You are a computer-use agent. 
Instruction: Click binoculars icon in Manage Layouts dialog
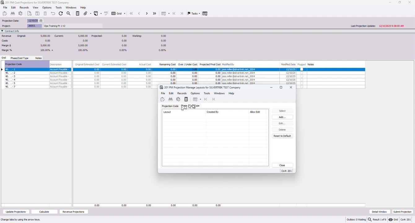point(171,99)
